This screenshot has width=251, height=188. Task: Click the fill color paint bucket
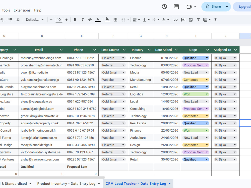coord(107,20)
